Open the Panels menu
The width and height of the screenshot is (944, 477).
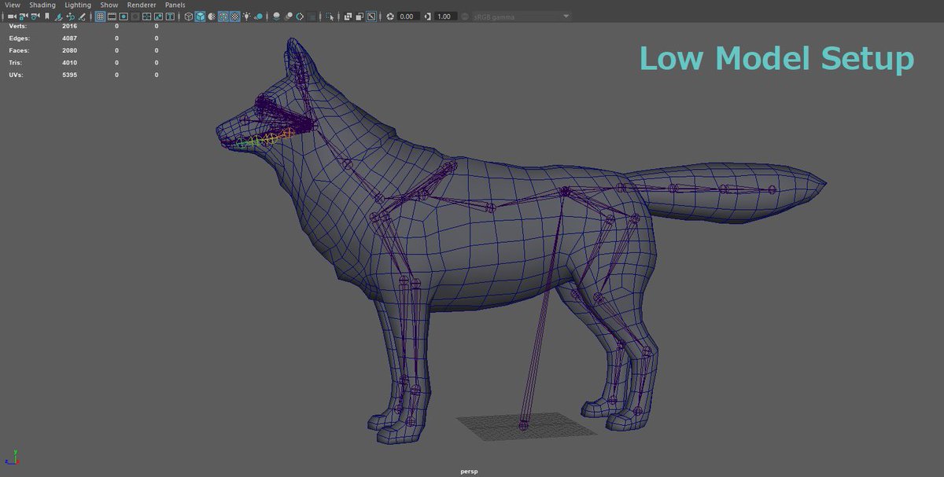[175, 5]
